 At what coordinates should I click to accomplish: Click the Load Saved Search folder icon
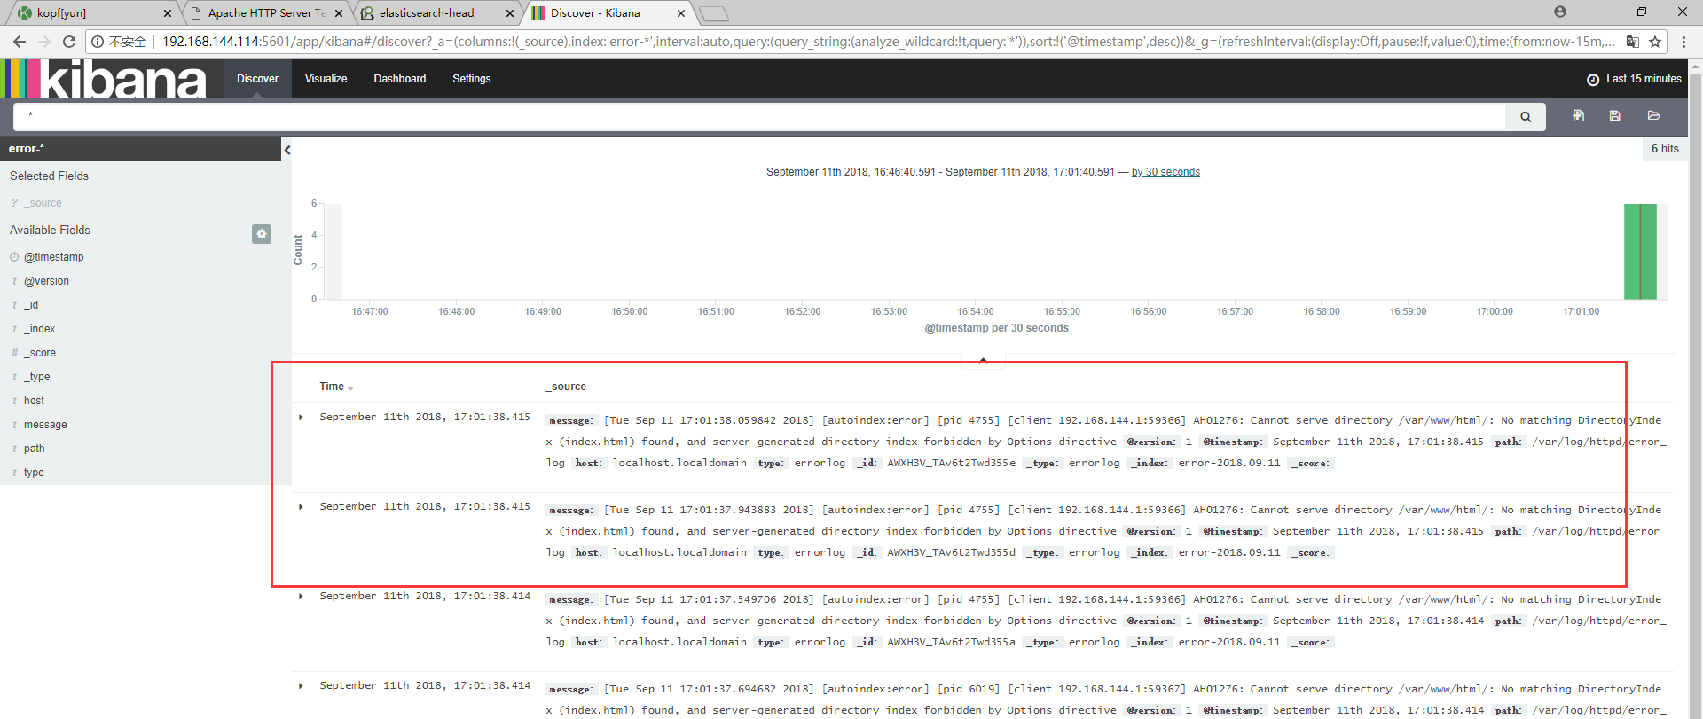tap(1654, 115)
